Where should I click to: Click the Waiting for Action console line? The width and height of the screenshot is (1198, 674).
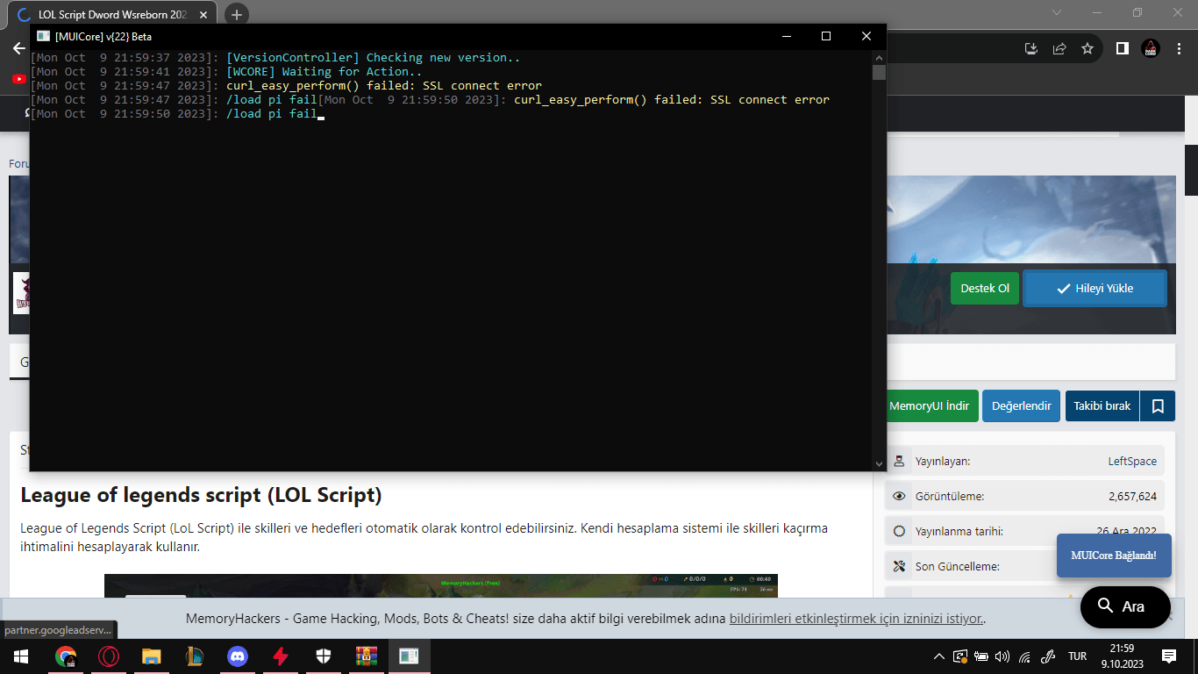[x=226, y=72]
